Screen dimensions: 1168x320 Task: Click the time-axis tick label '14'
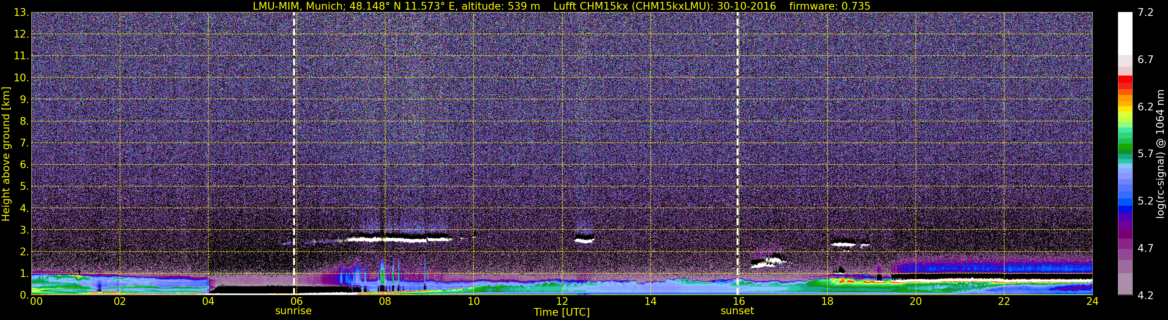click(x=650, y=301)
